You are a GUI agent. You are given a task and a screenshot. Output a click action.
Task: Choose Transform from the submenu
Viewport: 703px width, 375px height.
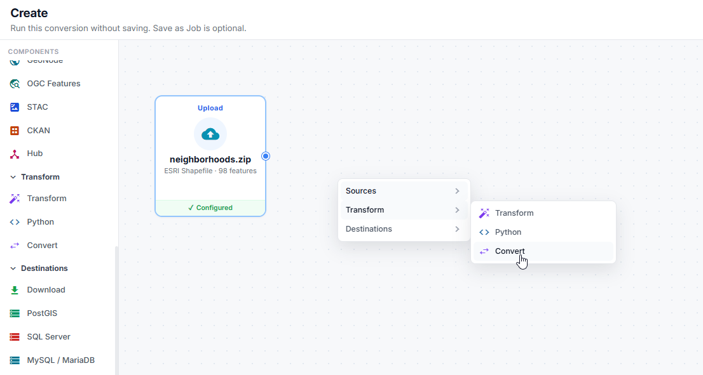[543, 213]
